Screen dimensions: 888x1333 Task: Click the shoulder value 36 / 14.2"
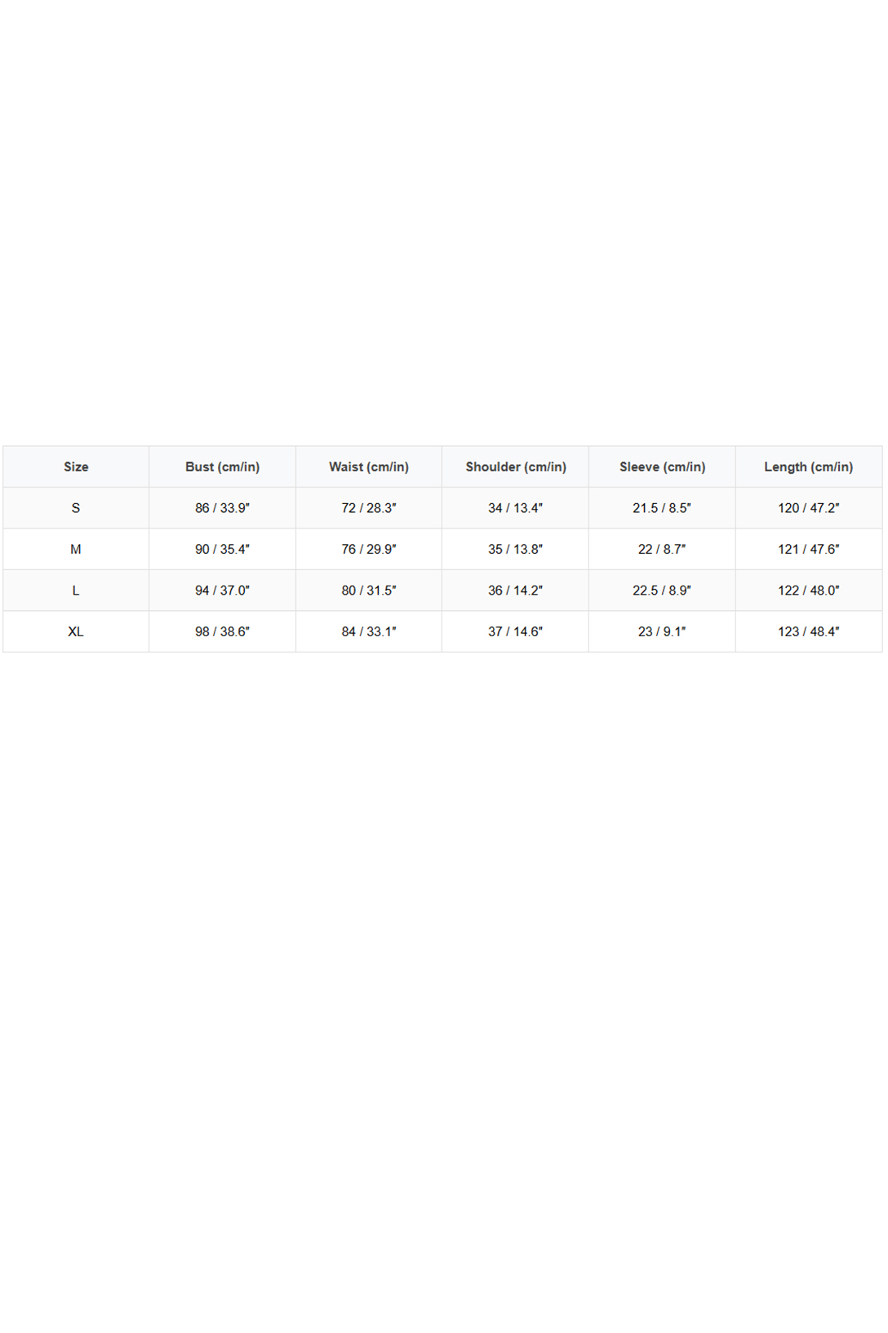click(x=516, y=591)
